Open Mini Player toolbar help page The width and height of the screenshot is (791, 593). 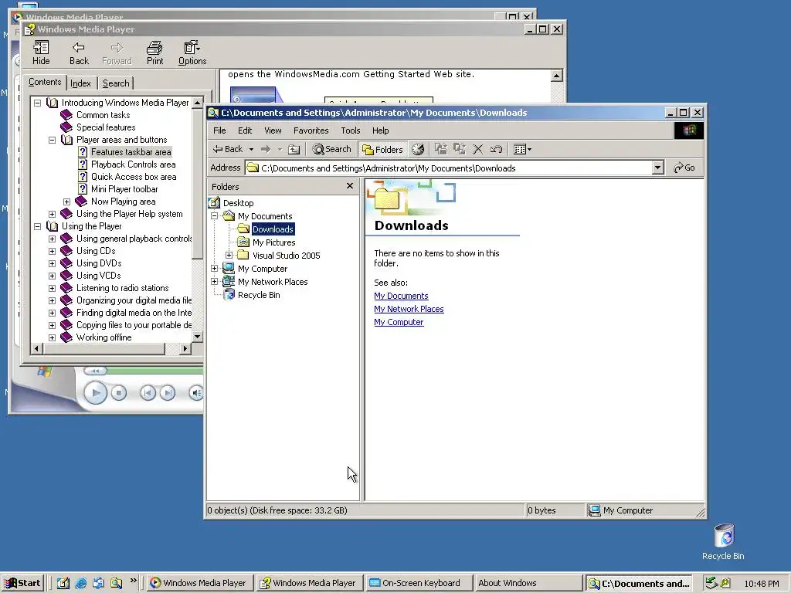(124, 189)
